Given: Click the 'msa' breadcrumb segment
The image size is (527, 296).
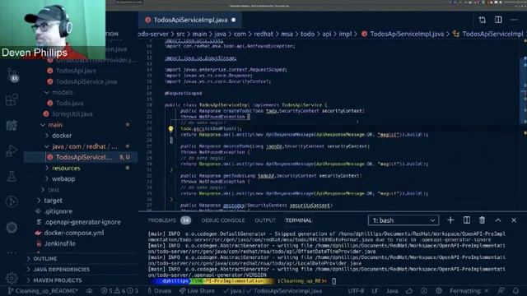Looking at the screenshot, I should click(287, 34).
